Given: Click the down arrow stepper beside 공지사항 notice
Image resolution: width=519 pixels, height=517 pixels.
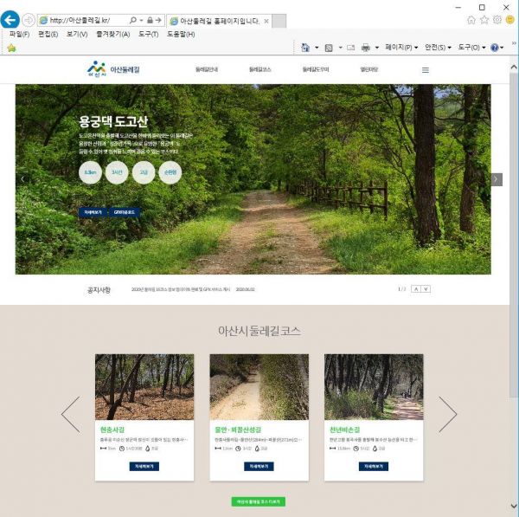Looking at the screenshot, I should pyautogui.click(x=426, y=289).
